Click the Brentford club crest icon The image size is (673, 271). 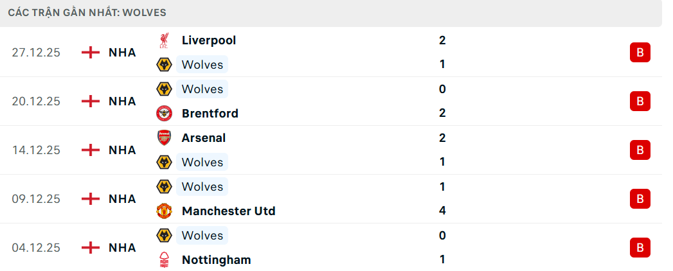(x=165, y=114)
